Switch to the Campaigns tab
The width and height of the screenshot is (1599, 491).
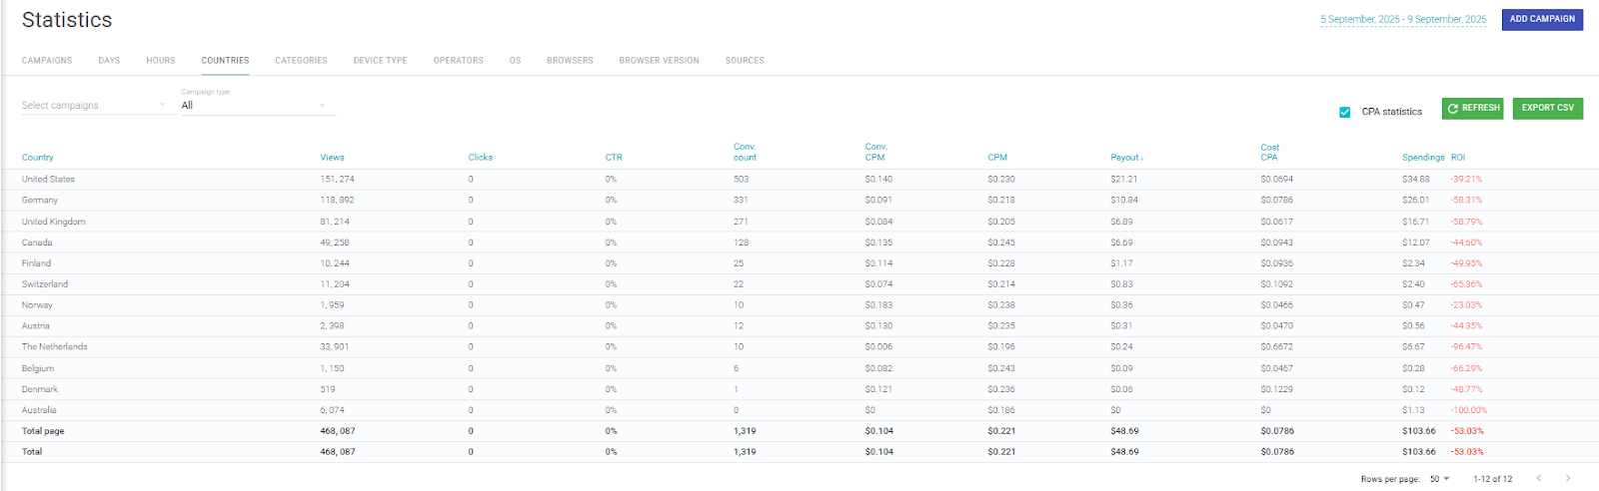(47, 61)
